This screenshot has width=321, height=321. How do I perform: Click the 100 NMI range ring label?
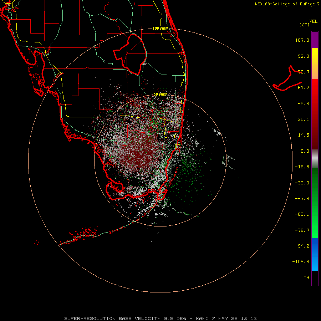160,28
